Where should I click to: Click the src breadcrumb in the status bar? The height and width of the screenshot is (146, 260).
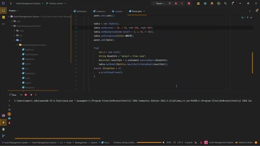click(61, 142)
